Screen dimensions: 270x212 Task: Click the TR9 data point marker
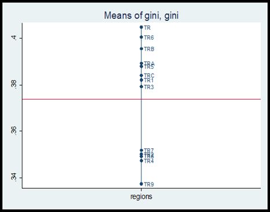[x=141, y=184]
